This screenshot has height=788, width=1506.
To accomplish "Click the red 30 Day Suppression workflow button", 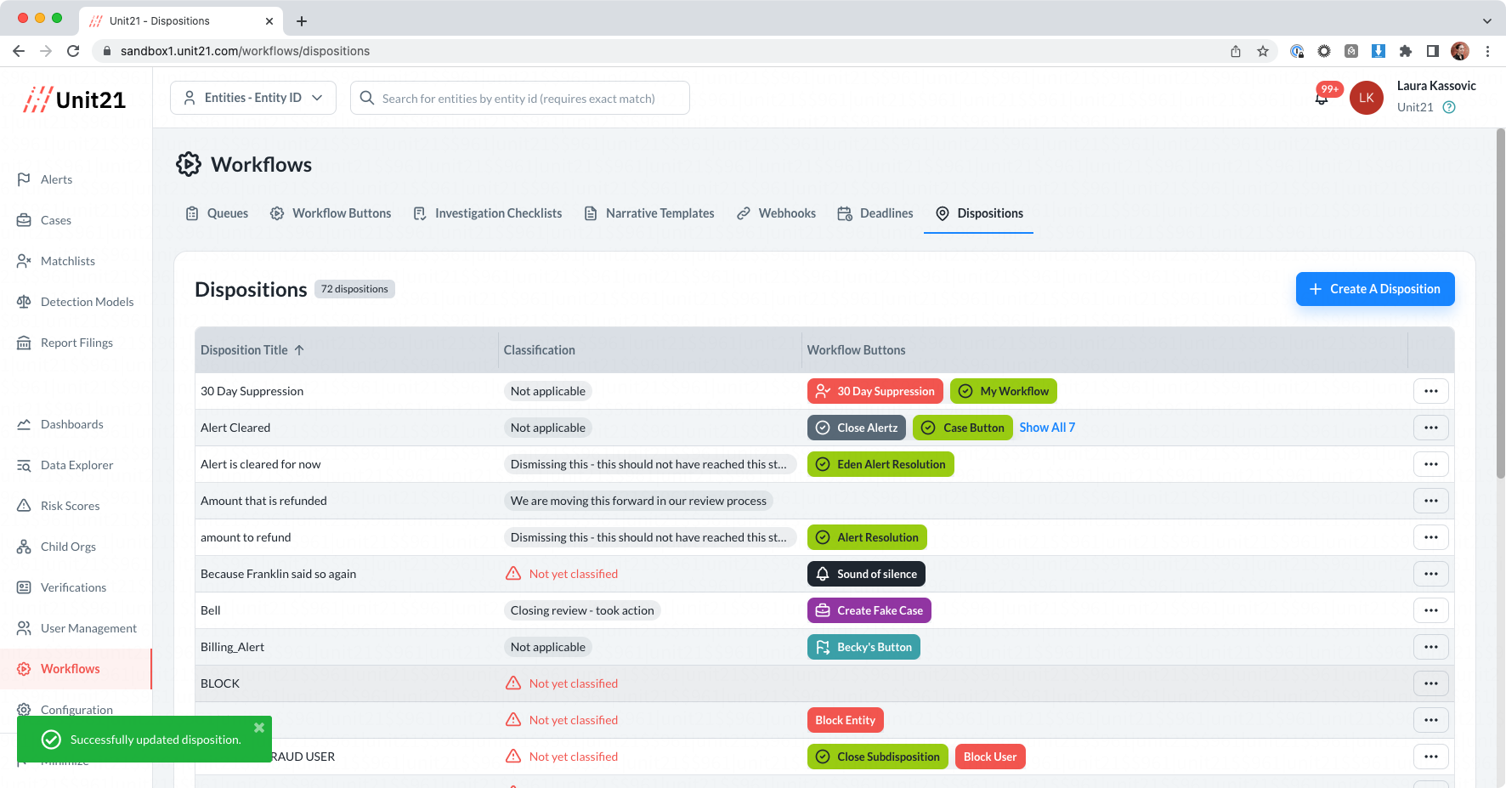I will 875,391.
